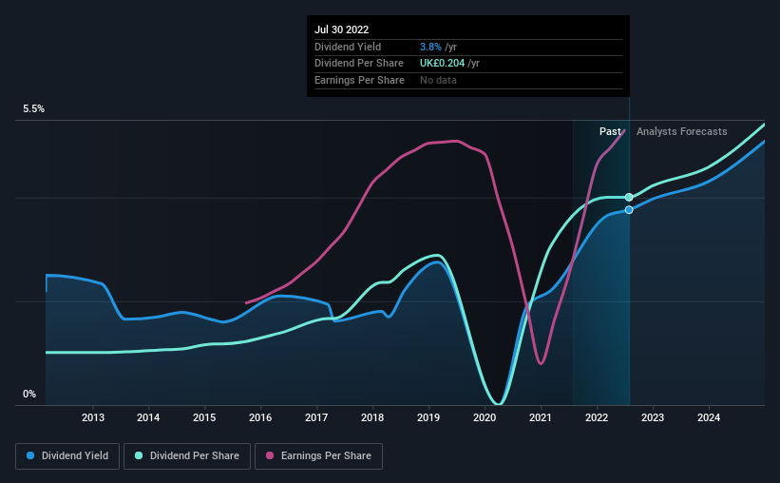Click the 2013 x-axis label
The height and width of the screenshot is (483, 780).
(x=92, y=417)
